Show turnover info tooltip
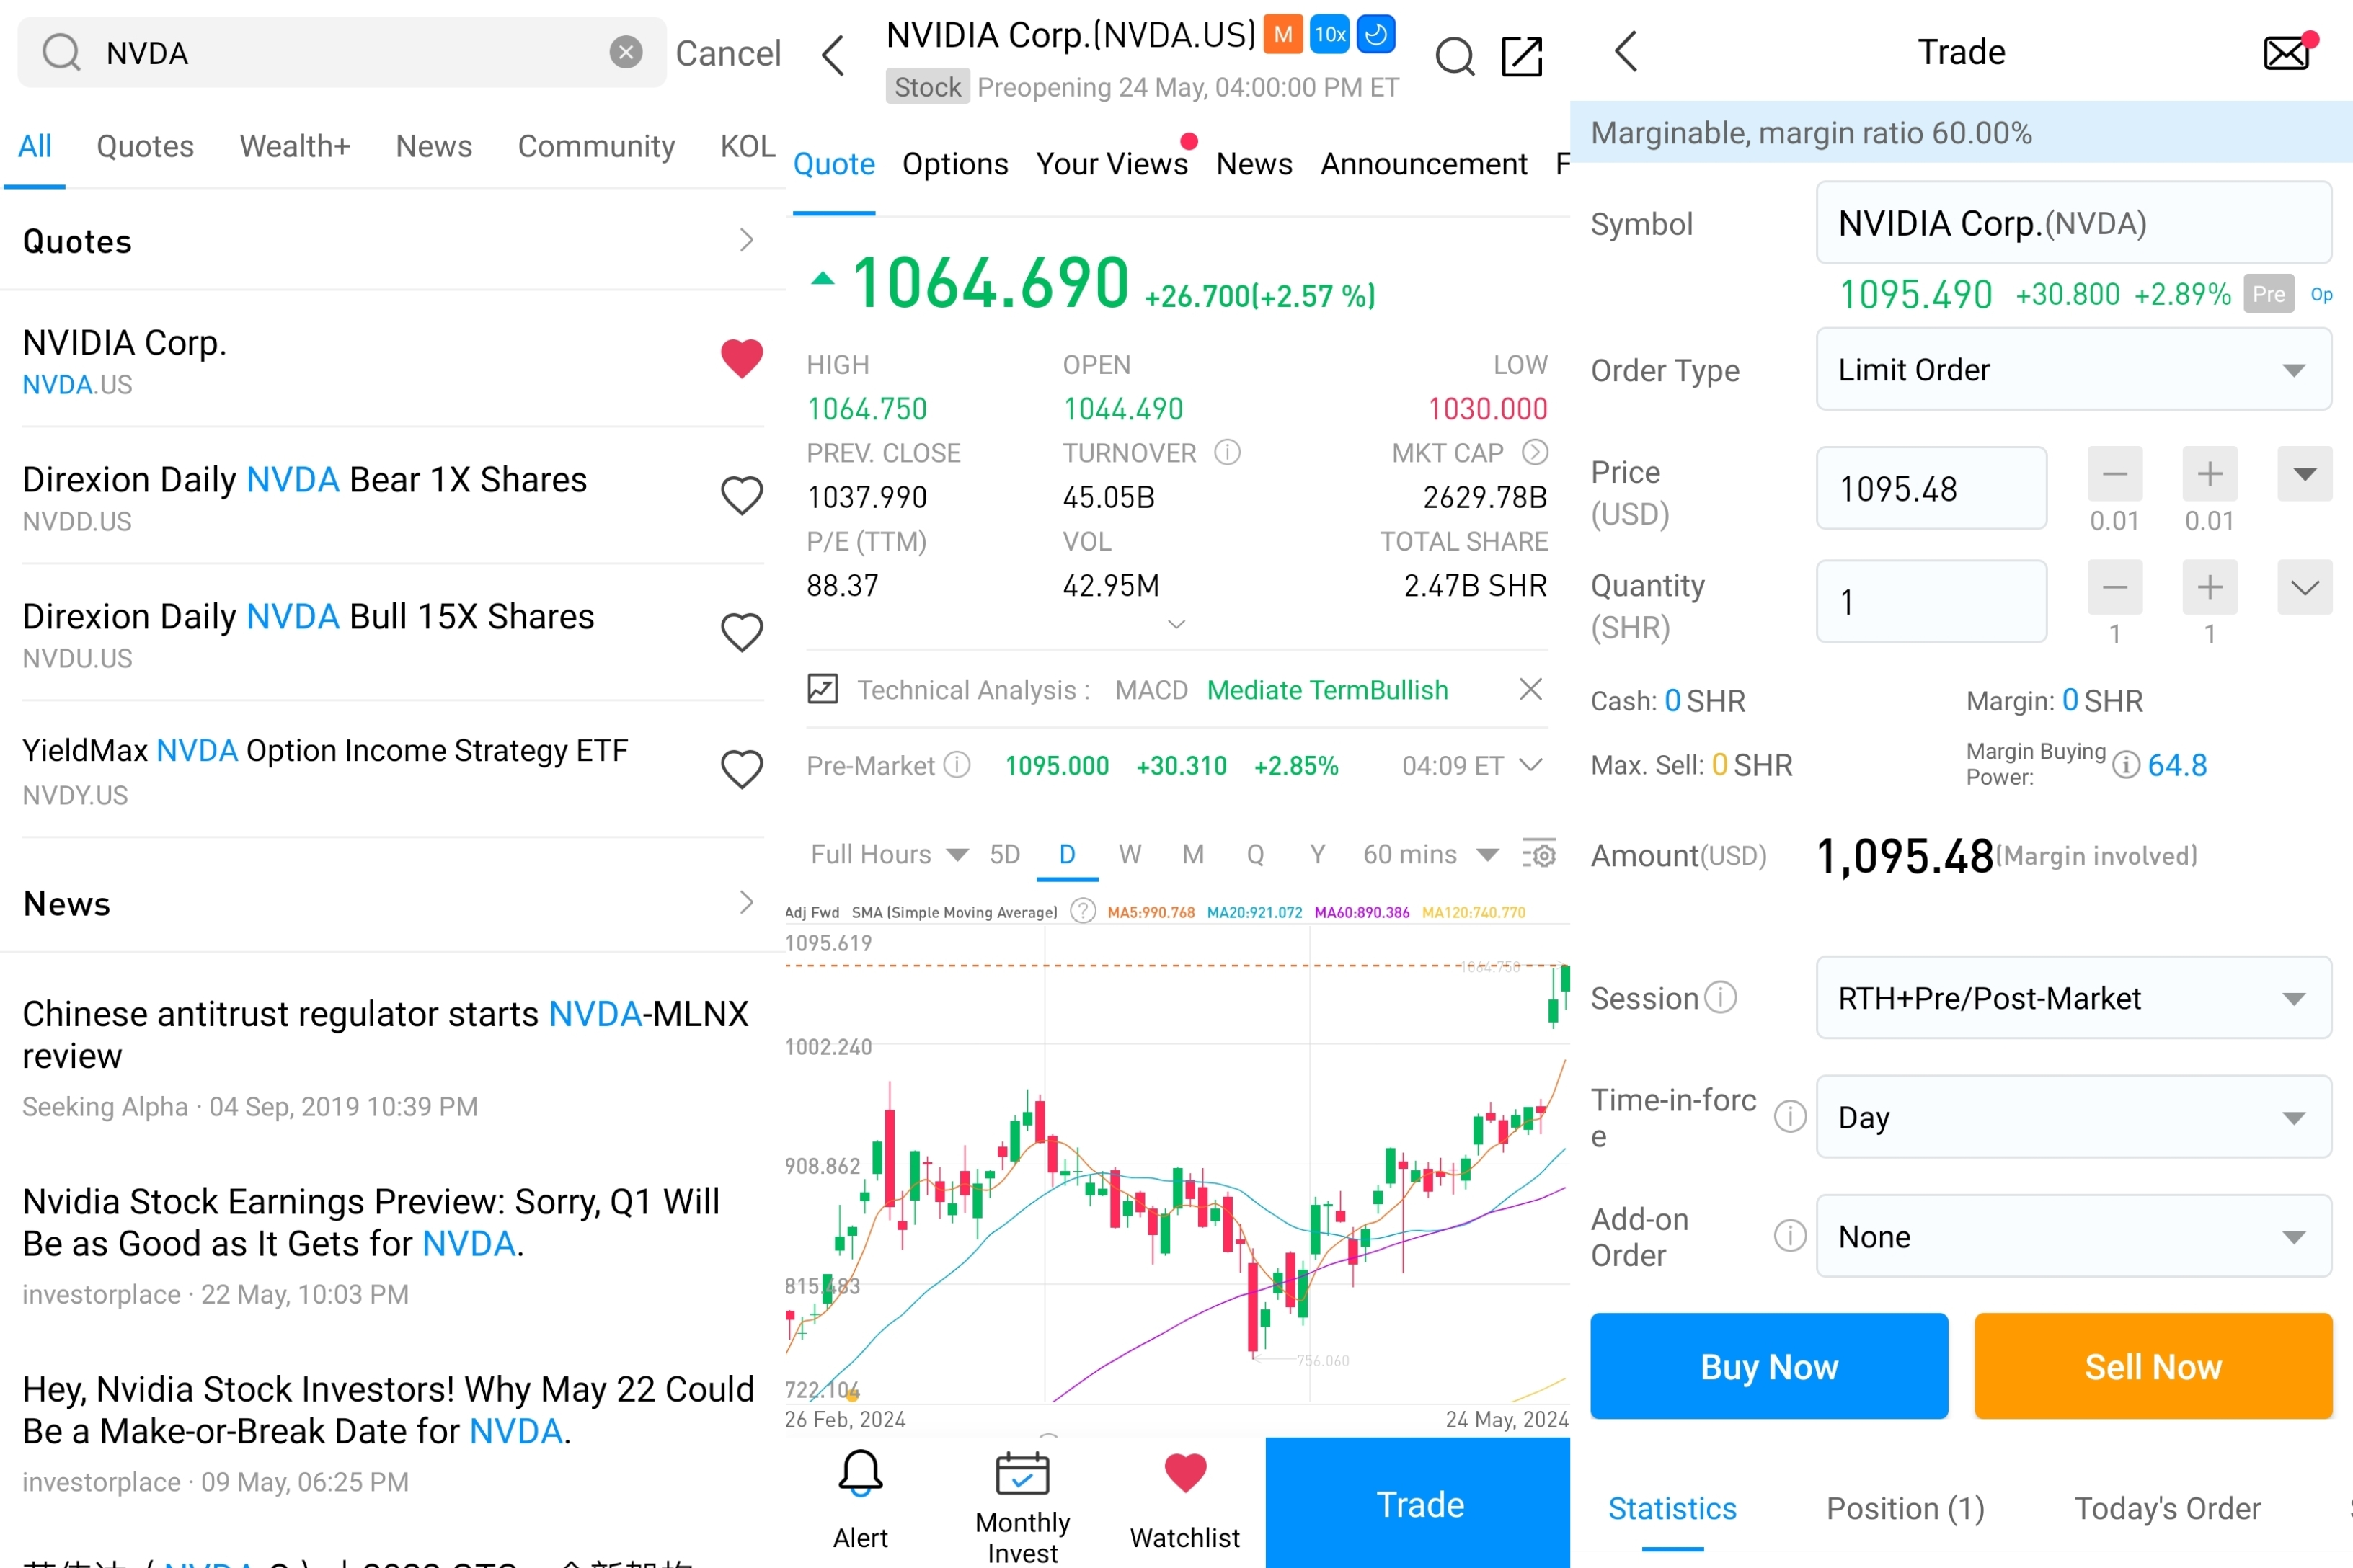This screenshot has height=1568, width=2353. point(1226,453)
